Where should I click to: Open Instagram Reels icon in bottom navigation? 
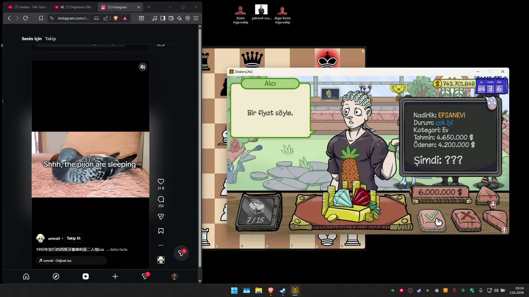[x=86, y=276]
